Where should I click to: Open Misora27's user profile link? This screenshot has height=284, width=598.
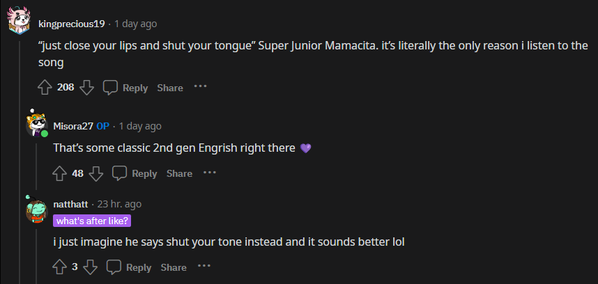tap(73, 126)
